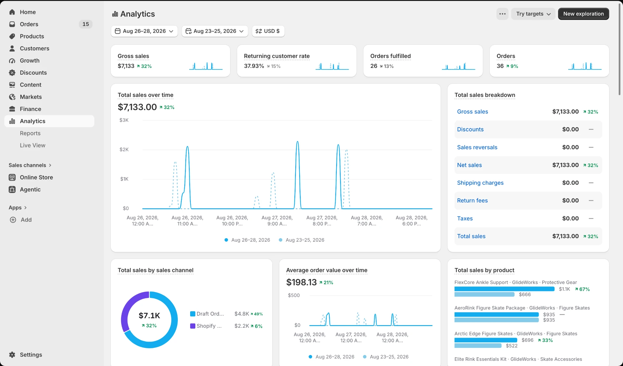
Task: Open the Gross sales breakdown link
Action: [472, 112]
